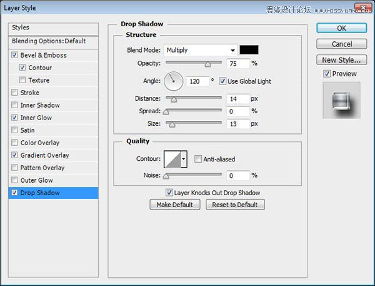The image size is (375, 286).
Task: Enable the Texture checkbox
Action: (x=22, y=80)
